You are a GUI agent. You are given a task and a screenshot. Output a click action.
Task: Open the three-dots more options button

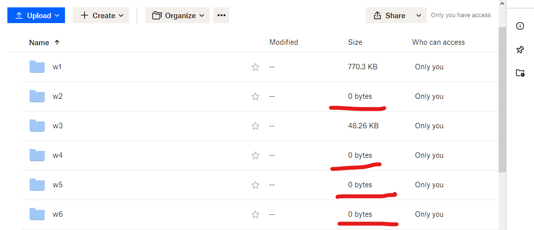coord(221,15)
